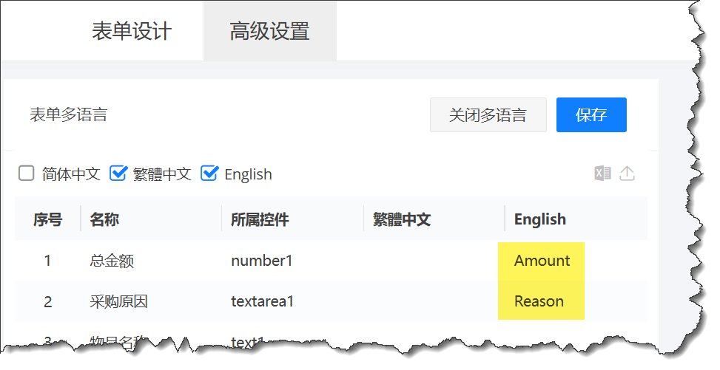Uncheck the English language checkbox
Image resolution: width=720 pixels, height=370 pixels.
click(x=209, y=174)
